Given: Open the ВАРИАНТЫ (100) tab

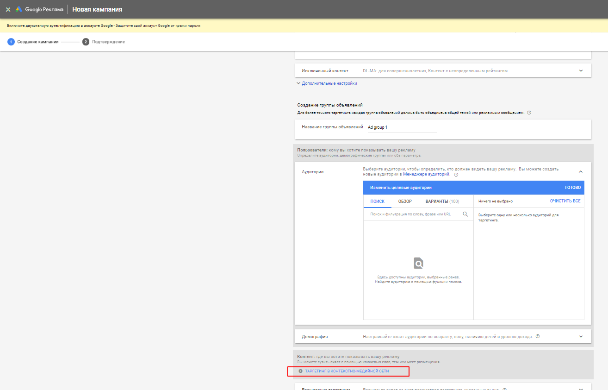Looking at the screenshot, I should (x=442, y=201).
